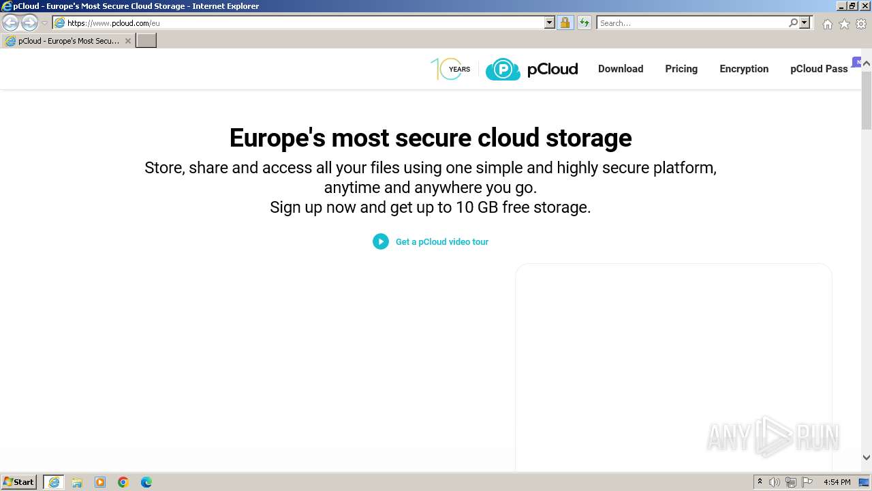The width and height of the screenshot is (872, 491).
Task: Open the network tray icon
Action: coord(791,482)
